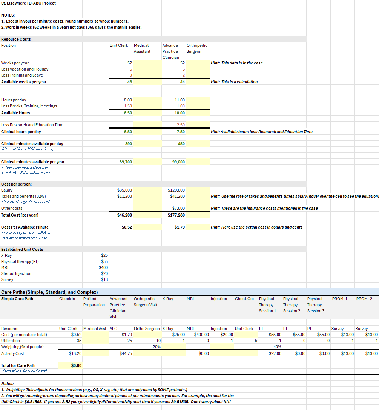
Task: Click Physical therapy established unit cost $55
Action: pos(95,261)
